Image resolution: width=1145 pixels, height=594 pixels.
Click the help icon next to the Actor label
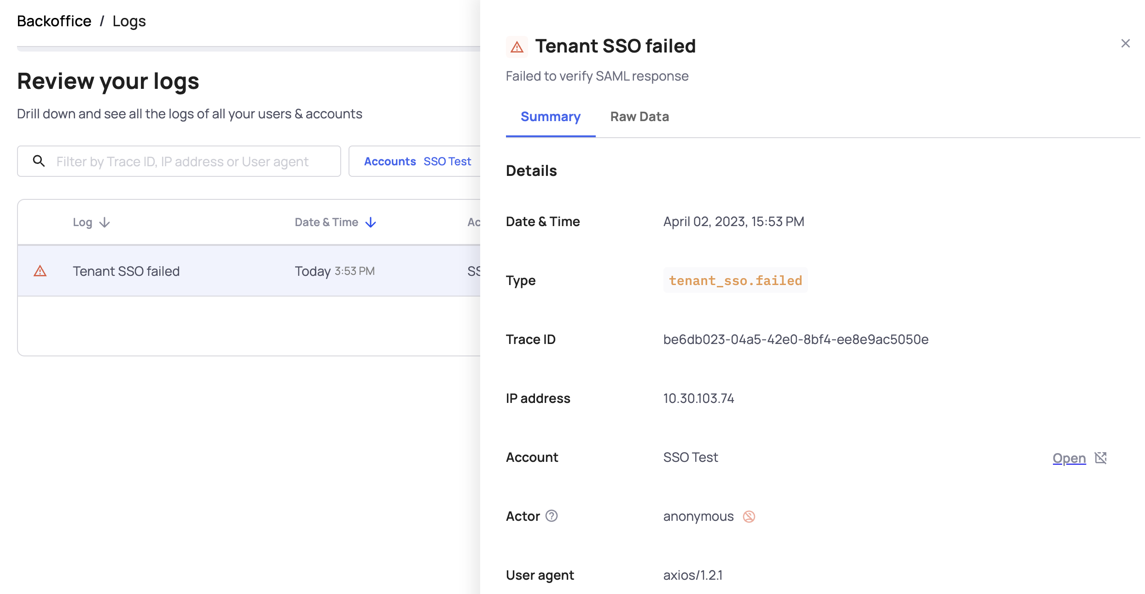[552, 516]
